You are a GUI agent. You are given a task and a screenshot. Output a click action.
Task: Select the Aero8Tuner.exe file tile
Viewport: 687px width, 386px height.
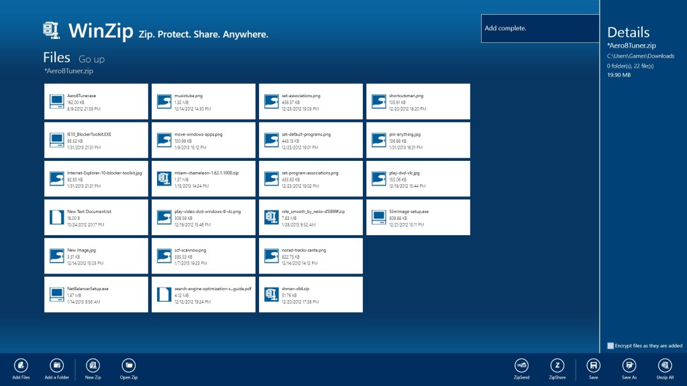click(x=96, y=102)
